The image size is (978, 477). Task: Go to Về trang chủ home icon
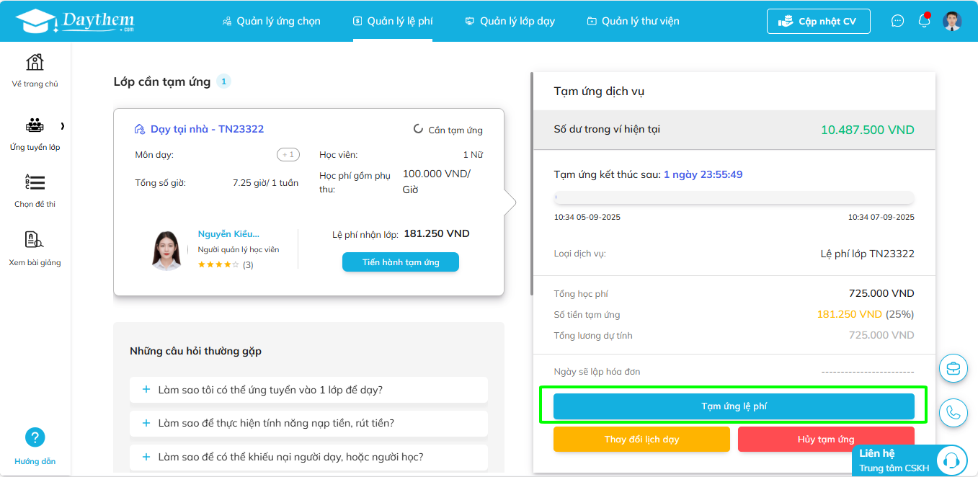[35, 63]
